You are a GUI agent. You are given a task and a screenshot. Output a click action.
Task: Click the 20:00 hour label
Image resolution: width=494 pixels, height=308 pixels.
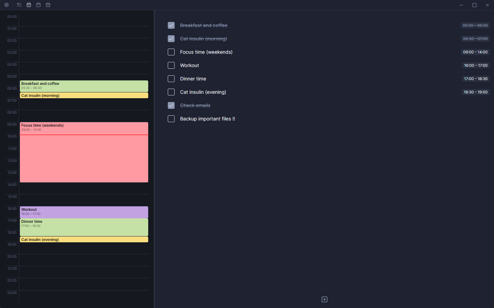click(12, 257)
